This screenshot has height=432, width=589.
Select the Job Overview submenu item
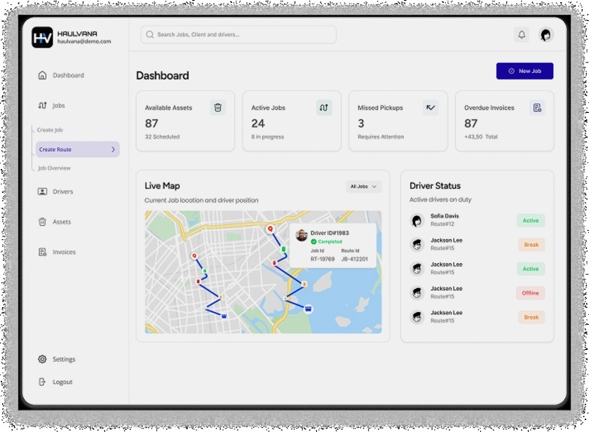pos(54,168)
